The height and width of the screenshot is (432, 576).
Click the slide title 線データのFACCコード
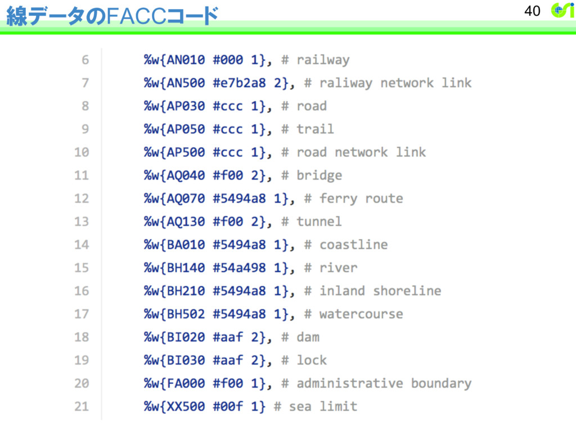(x=112, y=16)
